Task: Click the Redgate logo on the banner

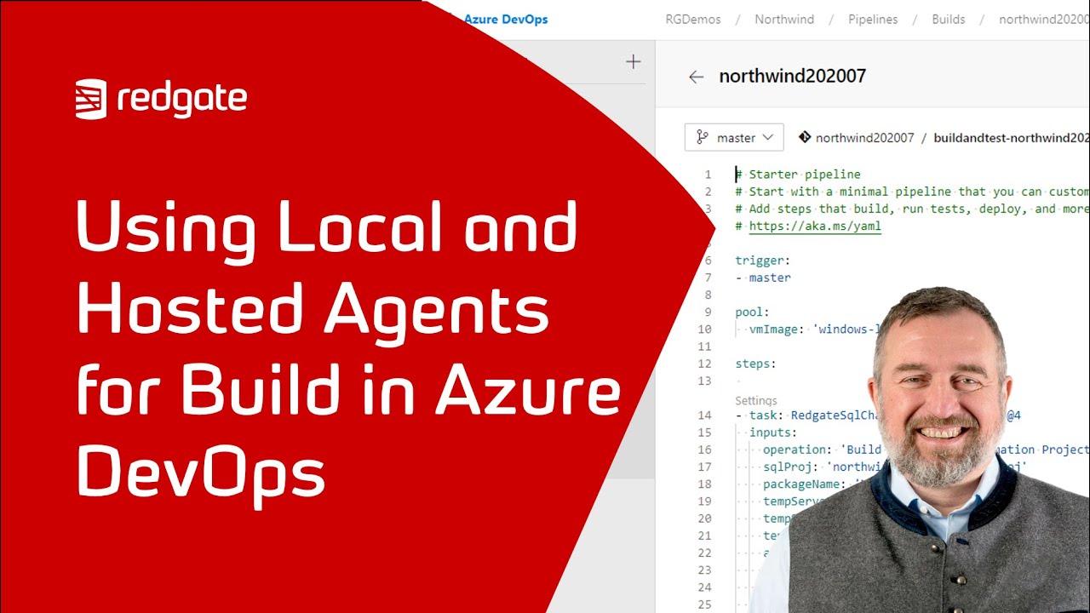Action: coord(161,99)
